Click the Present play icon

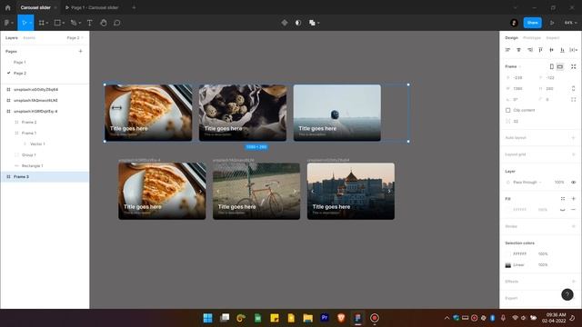pyautogui.click(x=552, y=23)
